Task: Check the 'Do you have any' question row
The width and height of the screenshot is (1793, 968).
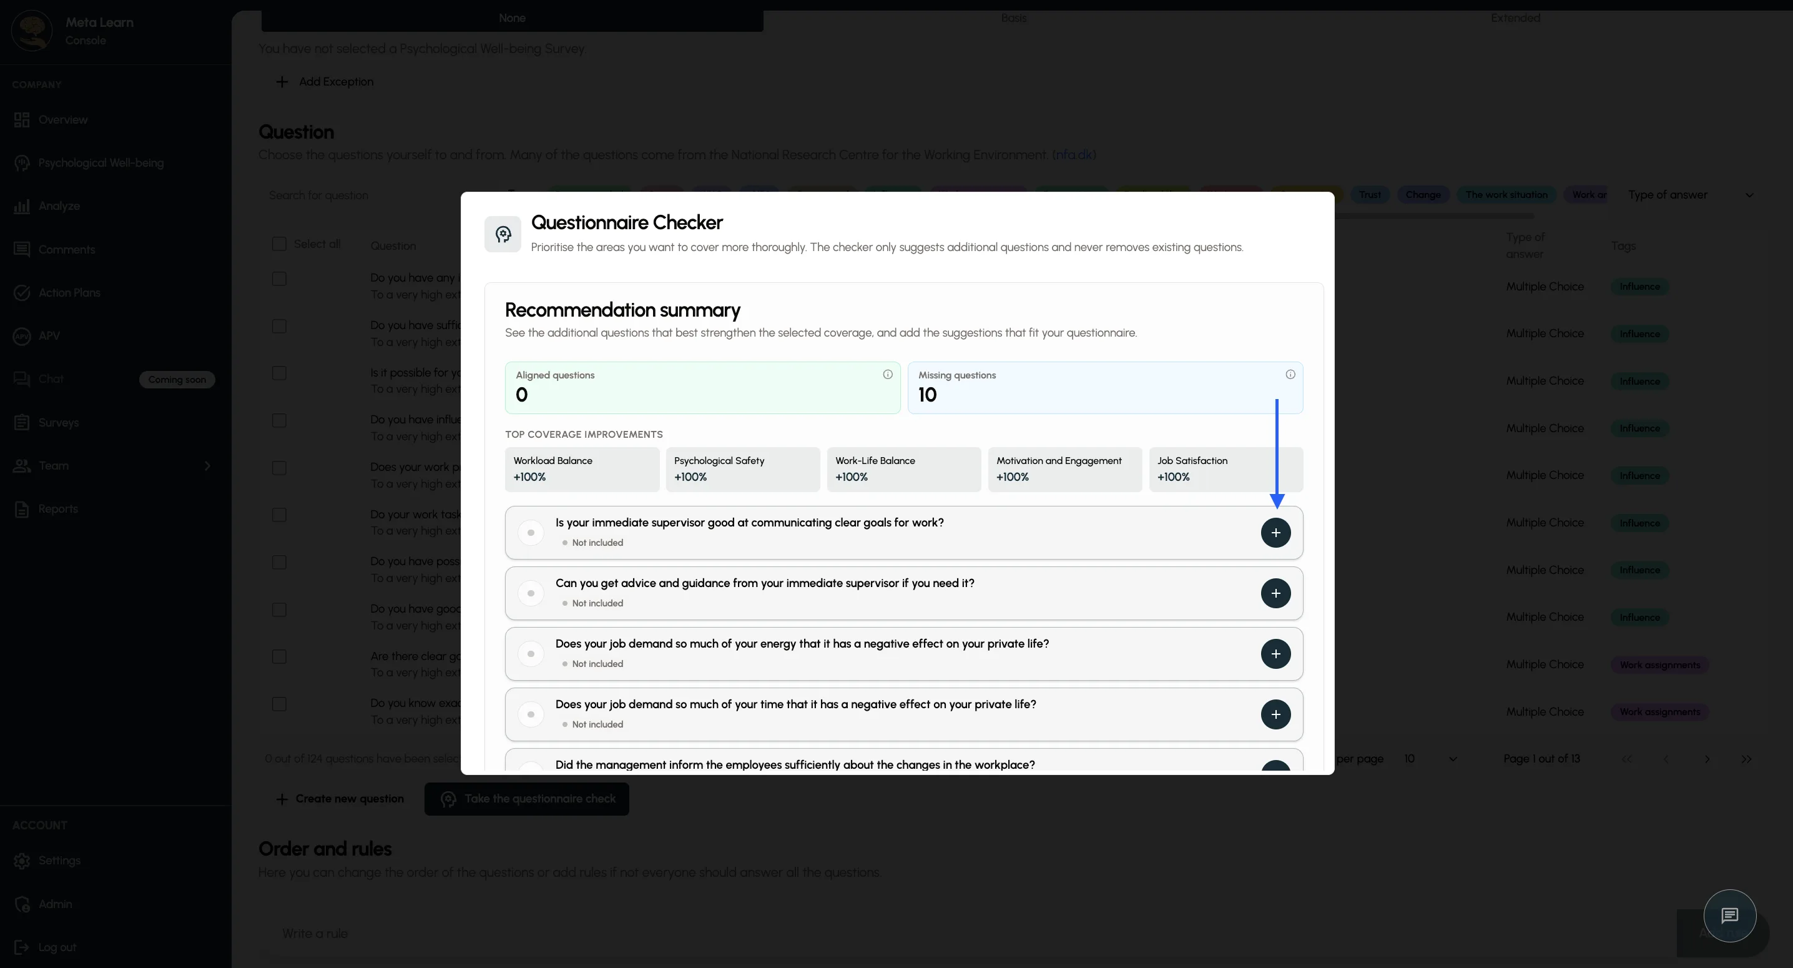Action: pos(279,279)
